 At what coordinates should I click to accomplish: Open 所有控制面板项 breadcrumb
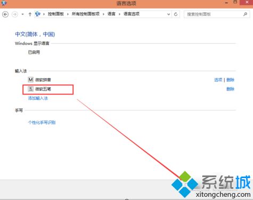tap(86, 14)
